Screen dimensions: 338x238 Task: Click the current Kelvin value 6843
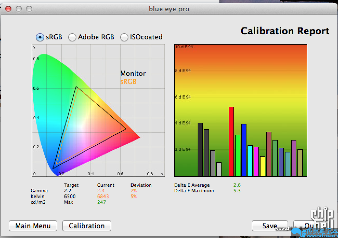point(103,197)
